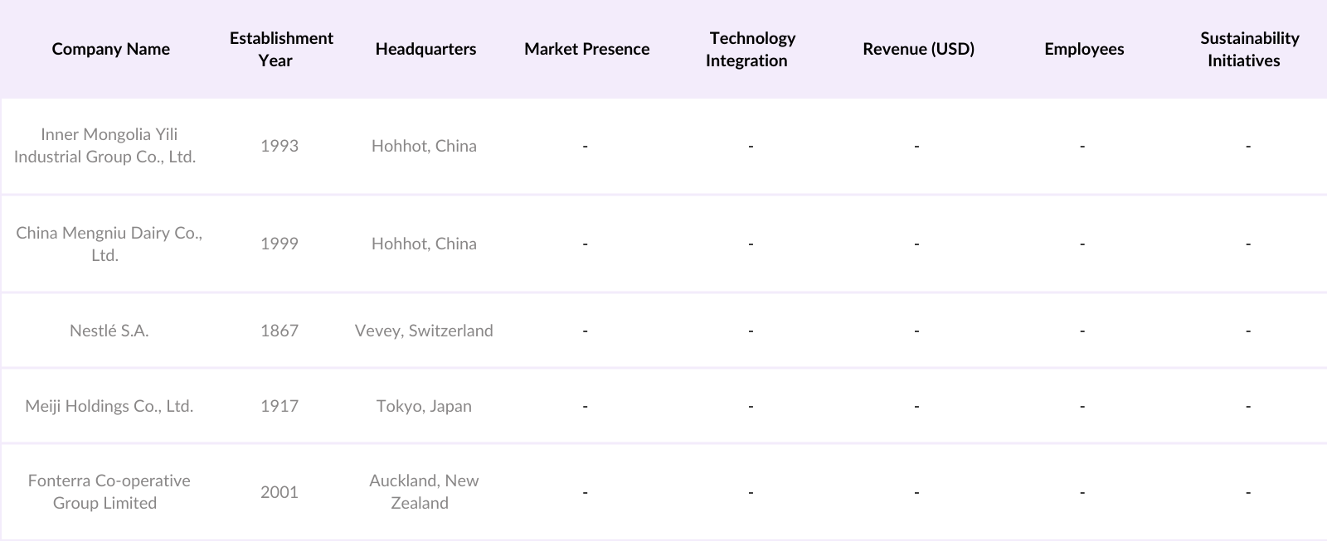This screenshot has width=1327, height=541.
Task: Click the Company Name column header
Action: (x=110, y=49)
